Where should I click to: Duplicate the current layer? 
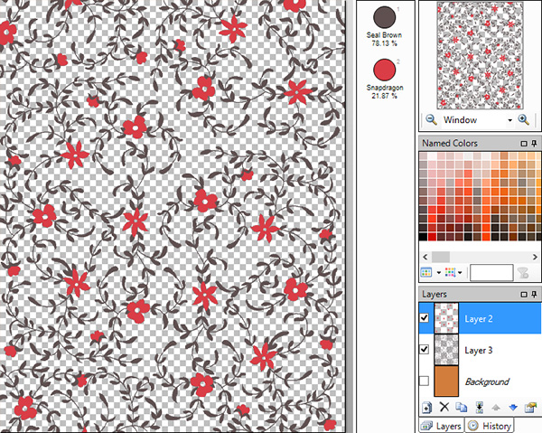click(x=461, y=408)
